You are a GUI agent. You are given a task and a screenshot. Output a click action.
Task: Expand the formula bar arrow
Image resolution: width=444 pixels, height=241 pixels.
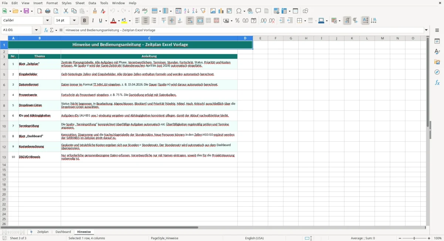point(426,30)
